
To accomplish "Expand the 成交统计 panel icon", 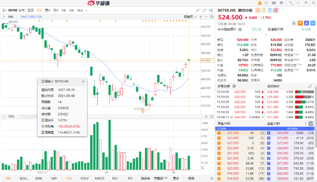I will 310,86.
